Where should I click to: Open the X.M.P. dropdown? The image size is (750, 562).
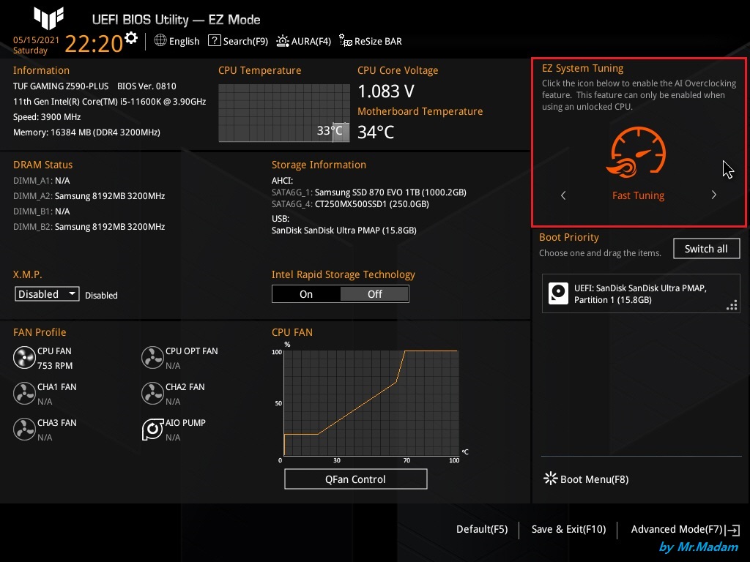click(x=47, y=294)
